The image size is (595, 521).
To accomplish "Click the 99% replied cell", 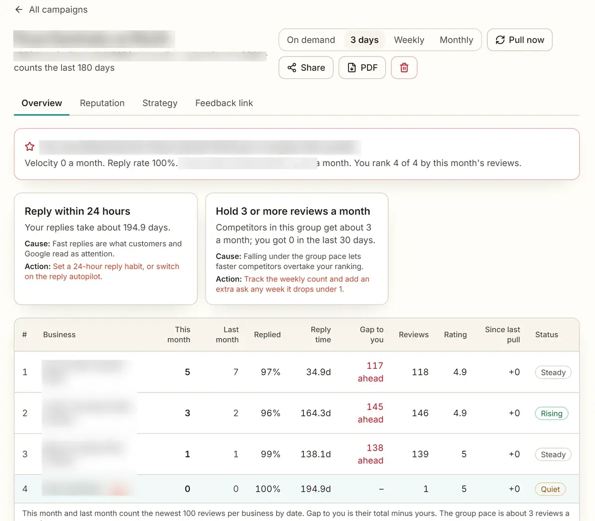I will click(x=271, y=455).
